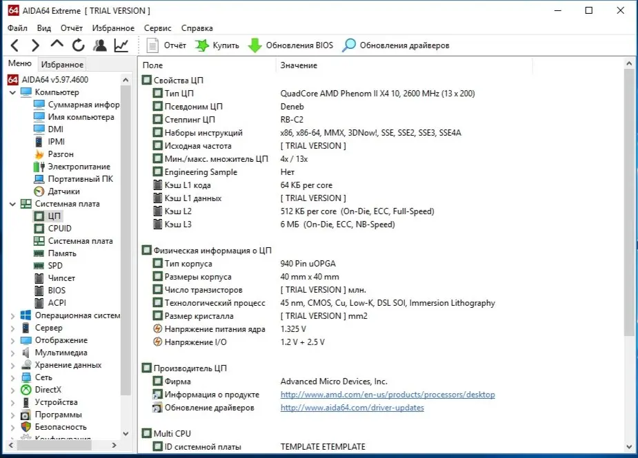Click the Refresh toolbar icon

[x=78, y=45]
